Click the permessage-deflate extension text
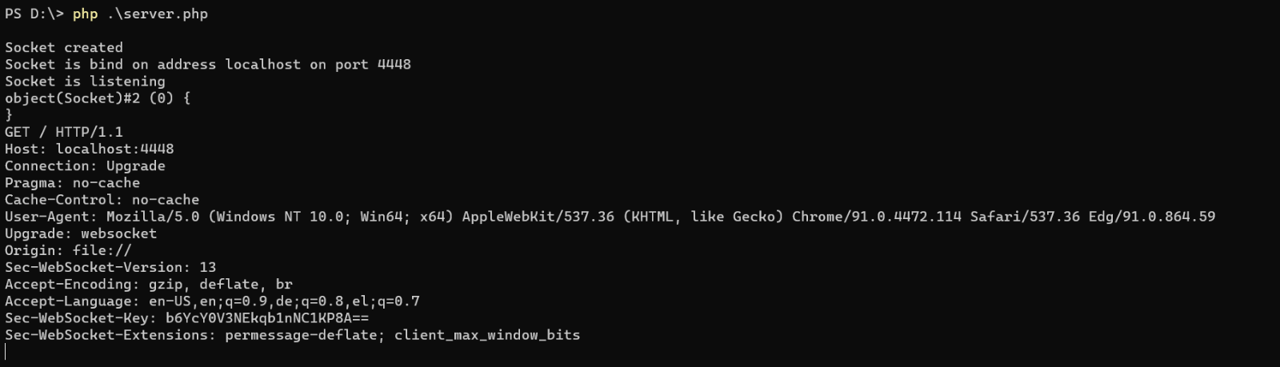The width and height of the screenshot is (1280, 367). coord(301,335)
